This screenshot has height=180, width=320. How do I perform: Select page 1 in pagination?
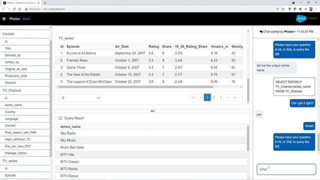point(207,97)
